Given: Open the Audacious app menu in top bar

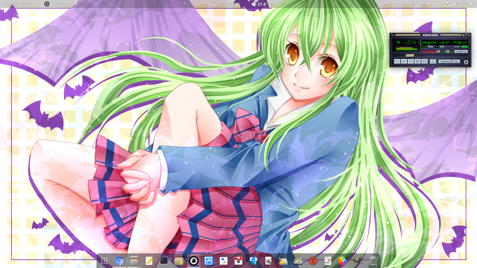Looking at the screenshot, I should 61,4.
